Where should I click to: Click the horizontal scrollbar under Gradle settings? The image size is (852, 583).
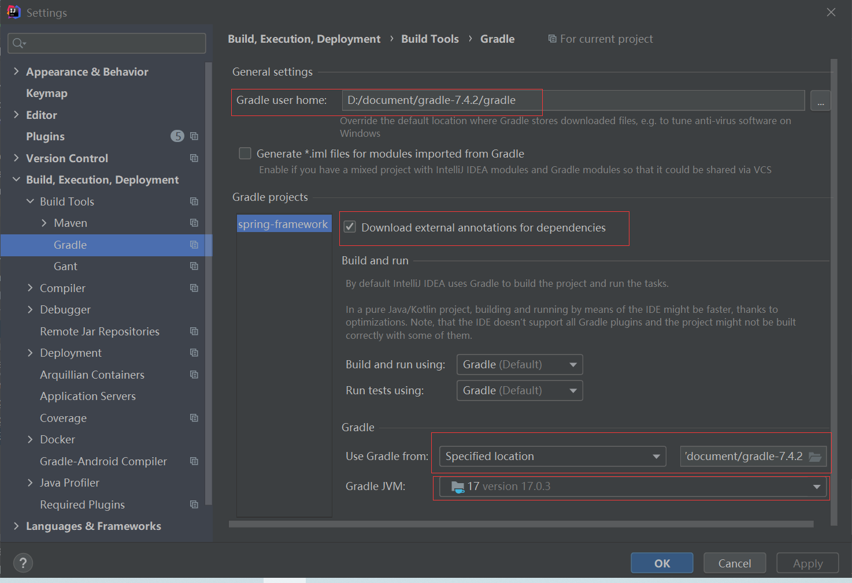(520, 524)
